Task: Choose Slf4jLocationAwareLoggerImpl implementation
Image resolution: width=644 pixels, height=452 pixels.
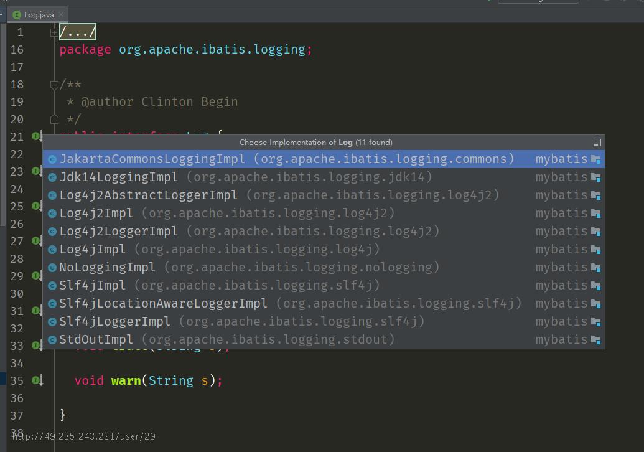Action: click(x=324, y=304)
